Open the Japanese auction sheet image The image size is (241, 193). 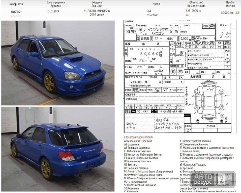point(180,76)
